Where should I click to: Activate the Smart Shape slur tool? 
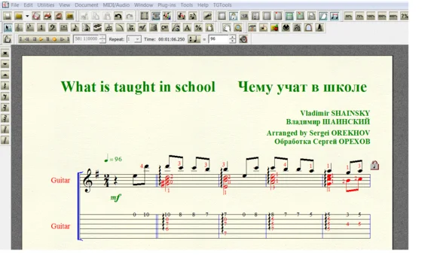(120, 27)
